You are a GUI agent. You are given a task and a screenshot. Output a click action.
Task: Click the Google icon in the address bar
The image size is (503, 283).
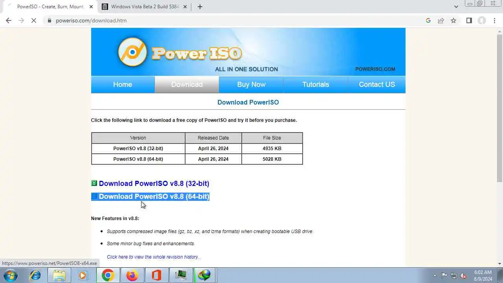point(428,20)
